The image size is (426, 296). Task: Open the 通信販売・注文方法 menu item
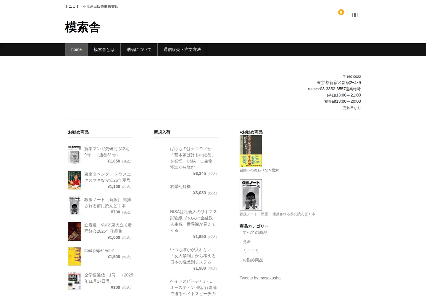(x=182, y=49)
